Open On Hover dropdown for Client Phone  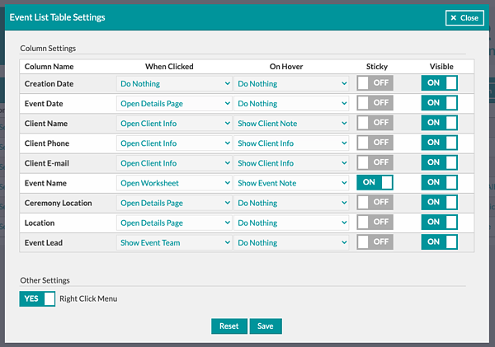pos(292,143)
